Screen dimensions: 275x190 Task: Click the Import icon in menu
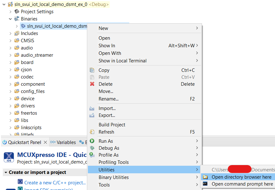point(92,108)
